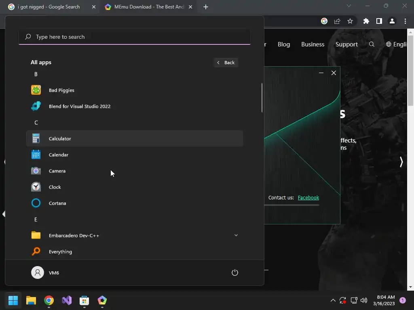414x310 pixels.
Task: Open the VM6 user account menu
Action: pyautogui.click(x=45, y=272)
